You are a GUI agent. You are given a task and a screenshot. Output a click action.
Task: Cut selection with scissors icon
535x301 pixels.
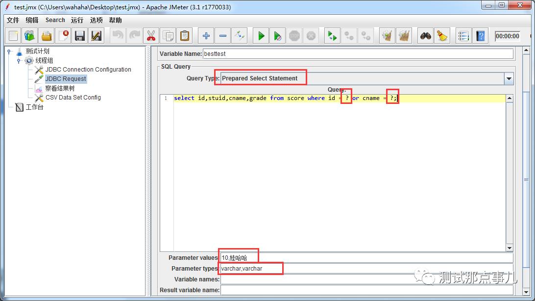point(151,36)
